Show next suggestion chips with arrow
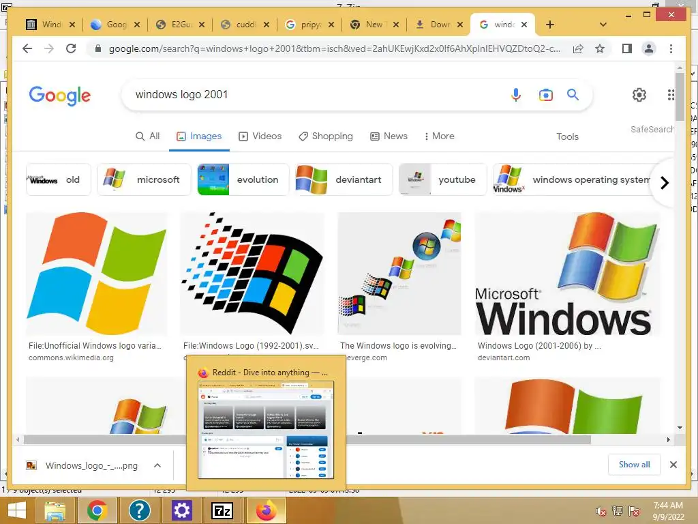The width and height of the screenshot is (698, 524). tap(664, 183)
